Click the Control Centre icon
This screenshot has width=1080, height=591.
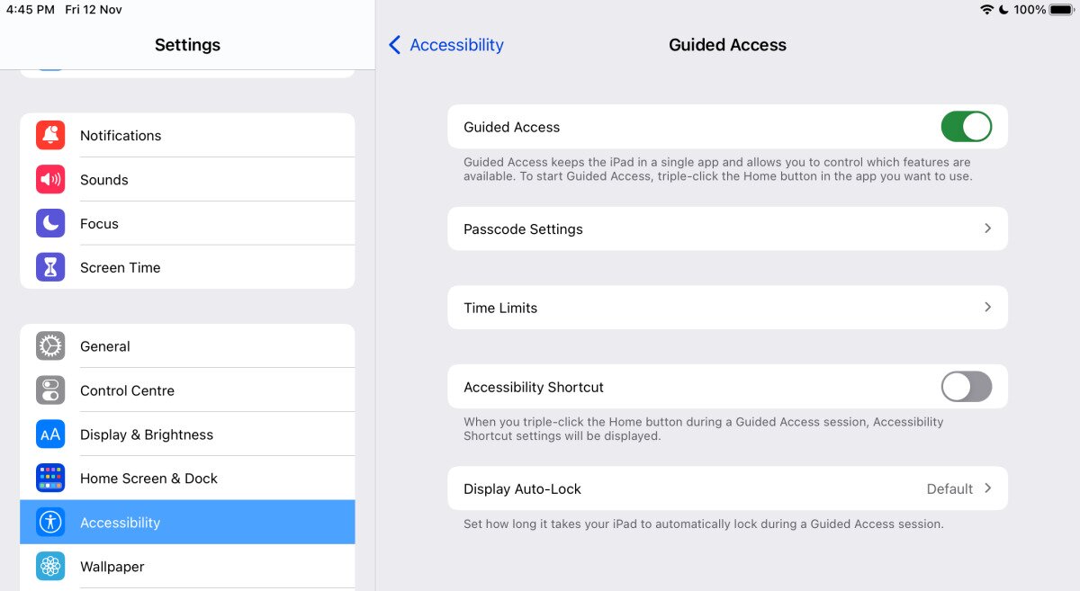pyautogui.click(x=50, y=390)
